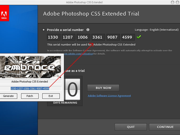Click the serial field containing 1207
This screenshot has width=180, height=135.
(x=69, y=37)
